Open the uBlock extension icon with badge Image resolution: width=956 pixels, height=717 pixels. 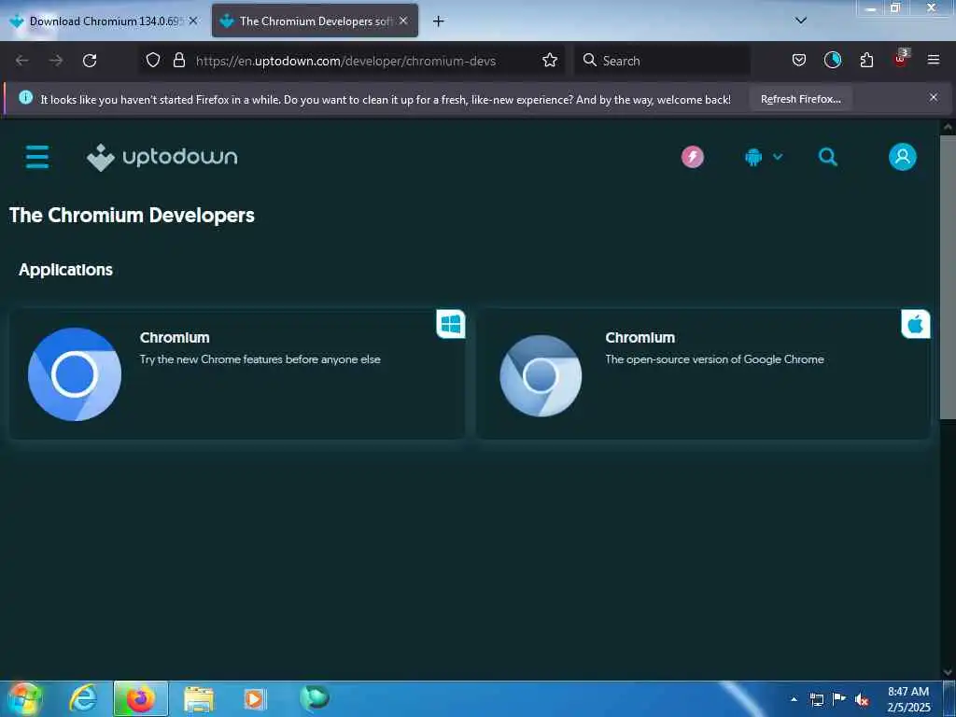tap(901, 59)
